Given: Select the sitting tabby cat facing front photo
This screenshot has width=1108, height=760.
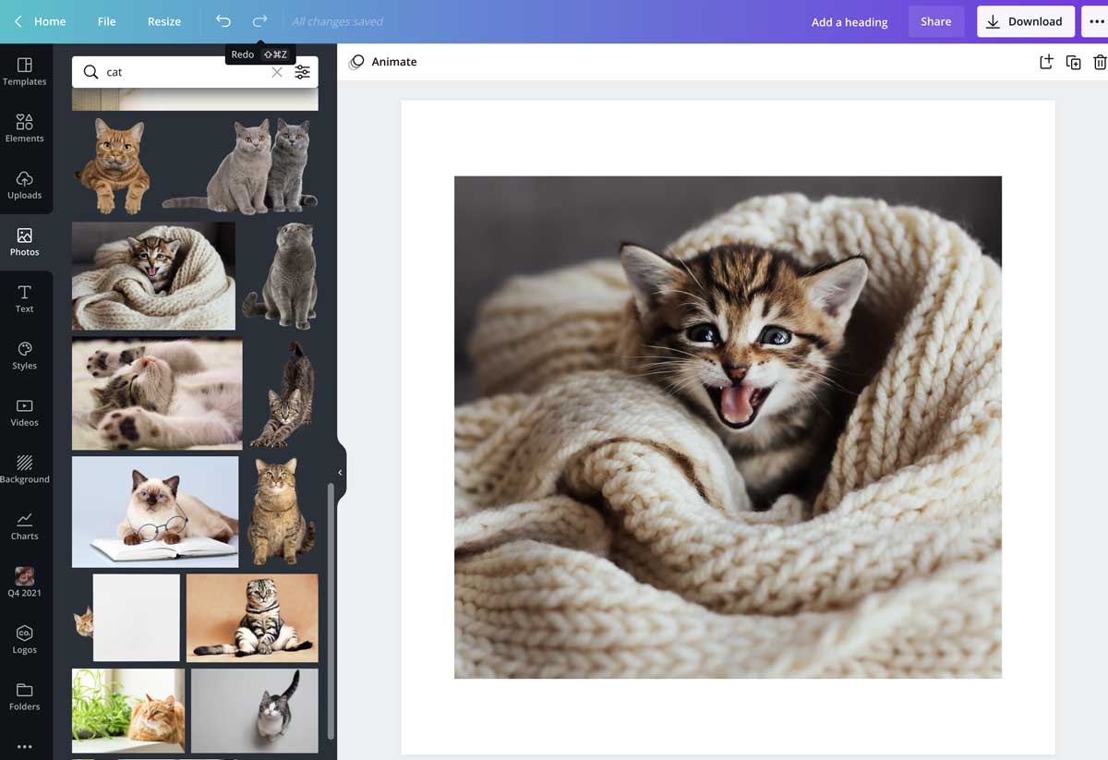Looking at the screenshot, I should coord(282,512).
